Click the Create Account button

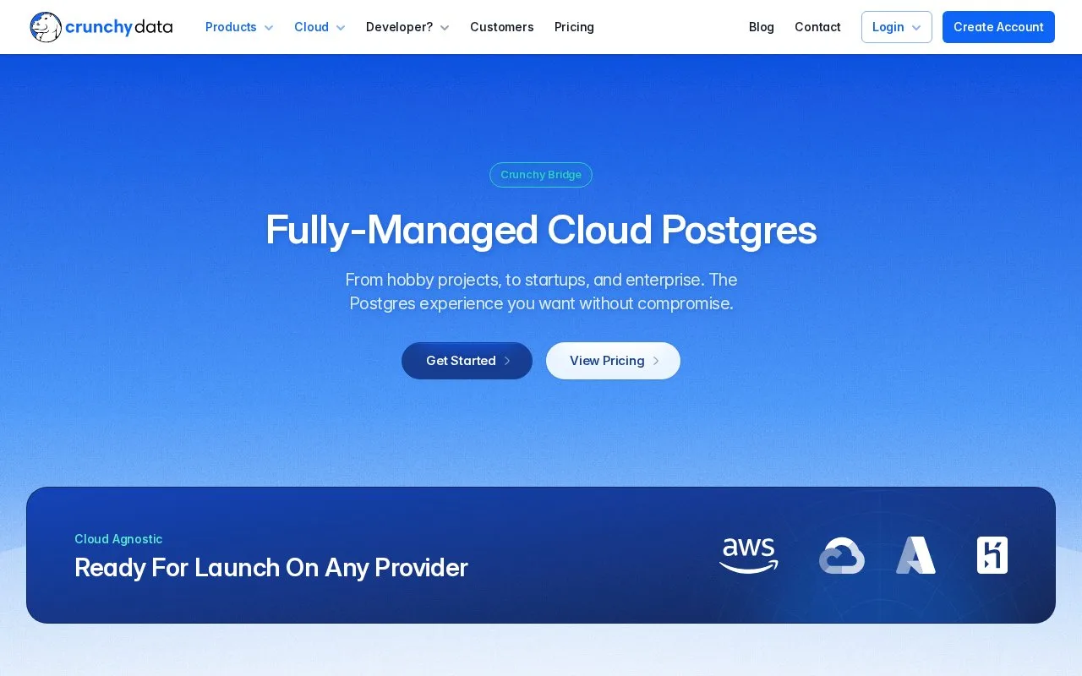click(x=998, y=27)
